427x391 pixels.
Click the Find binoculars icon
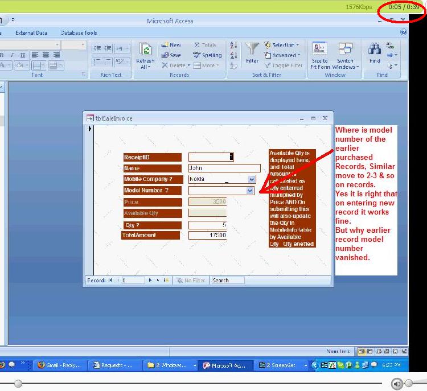[375, 49]
